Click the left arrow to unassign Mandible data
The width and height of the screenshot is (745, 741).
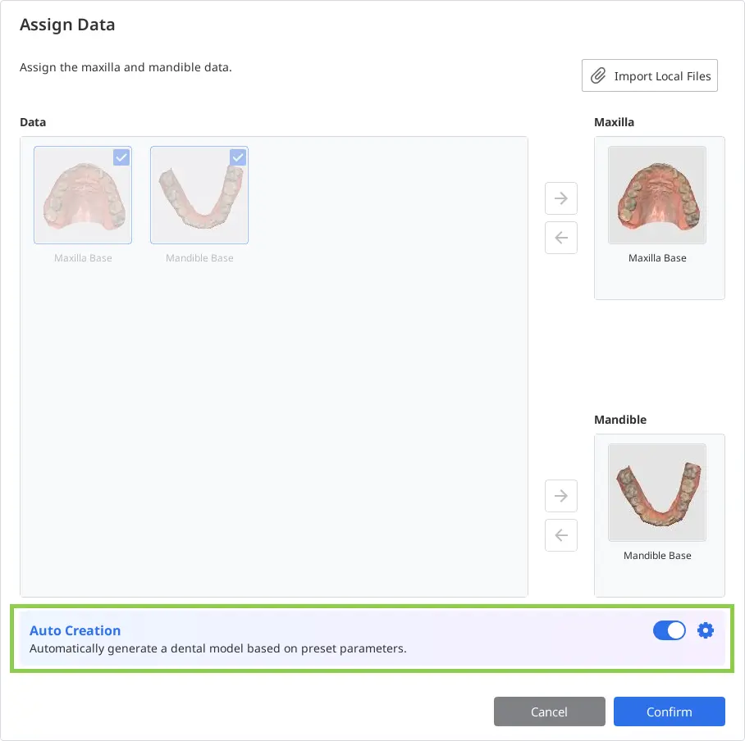point(560,535)
